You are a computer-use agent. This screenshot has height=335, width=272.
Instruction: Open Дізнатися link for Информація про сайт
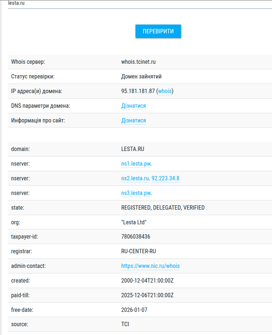[134, 121]
